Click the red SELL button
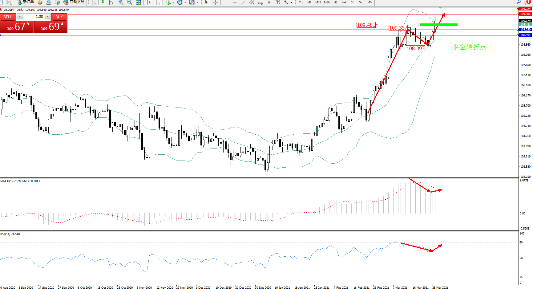The image size is (533, 289). (x=8, y=17)
